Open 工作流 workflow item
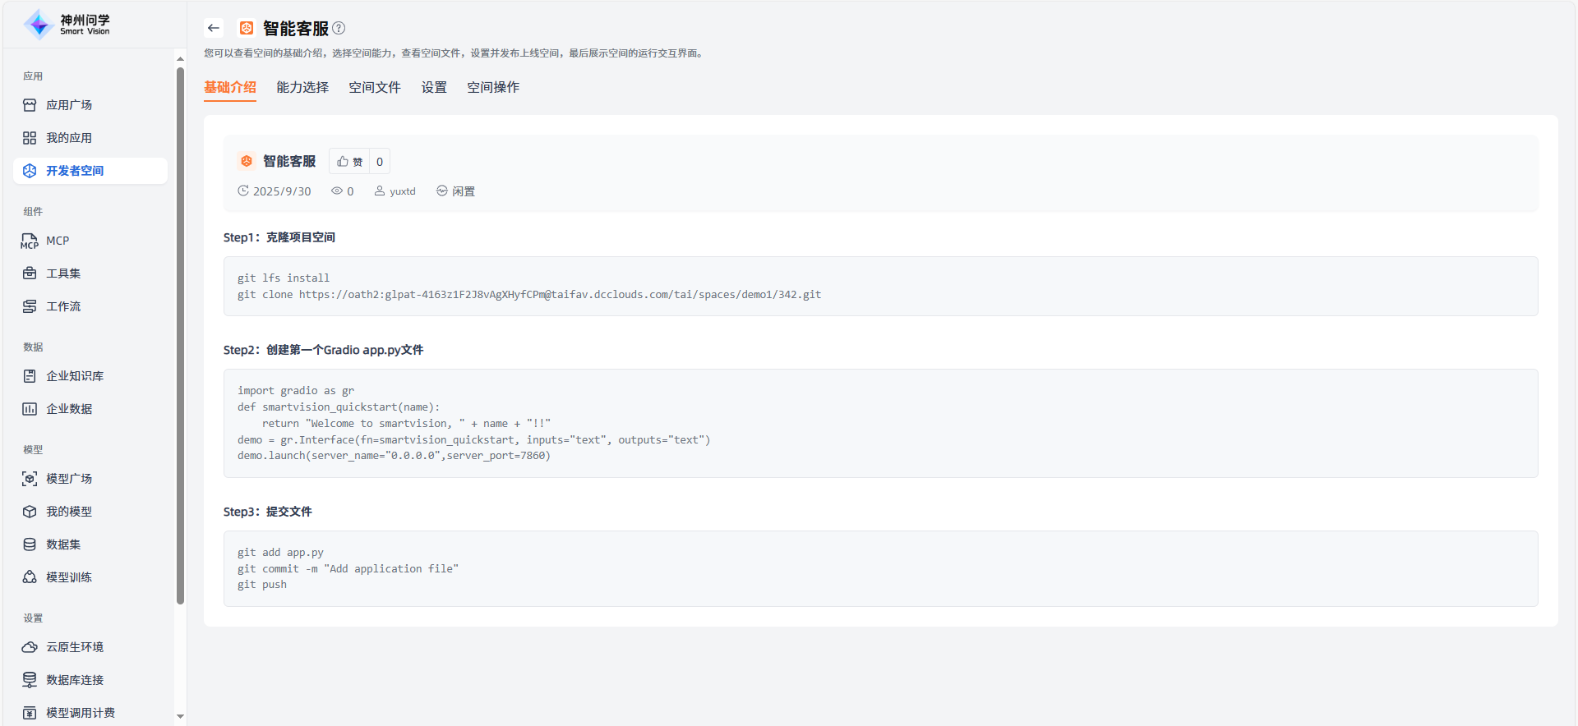This screenshot has height=726, width=1578. [x=63, y=306]
